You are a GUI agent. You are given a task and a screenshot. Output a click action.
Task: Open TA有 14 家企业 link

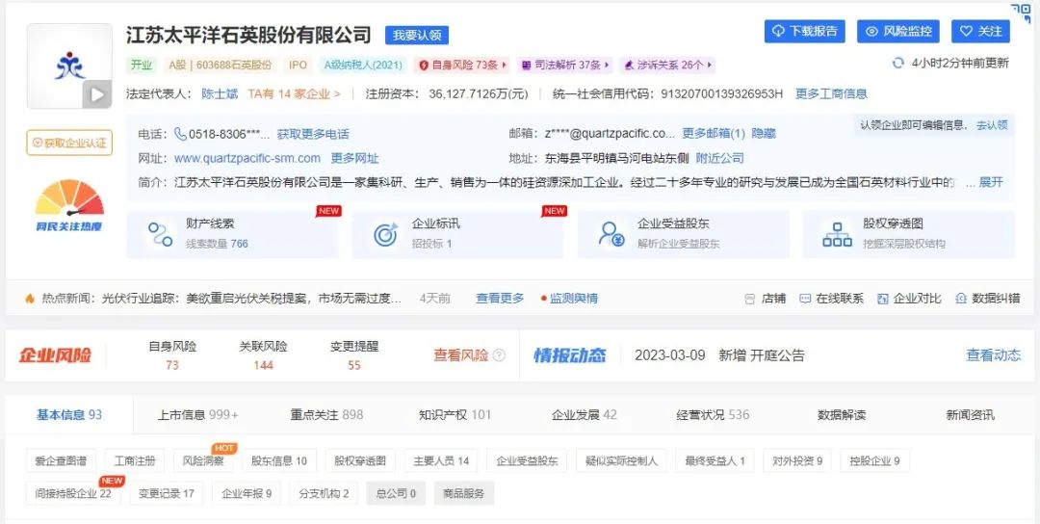click(295, 93)
